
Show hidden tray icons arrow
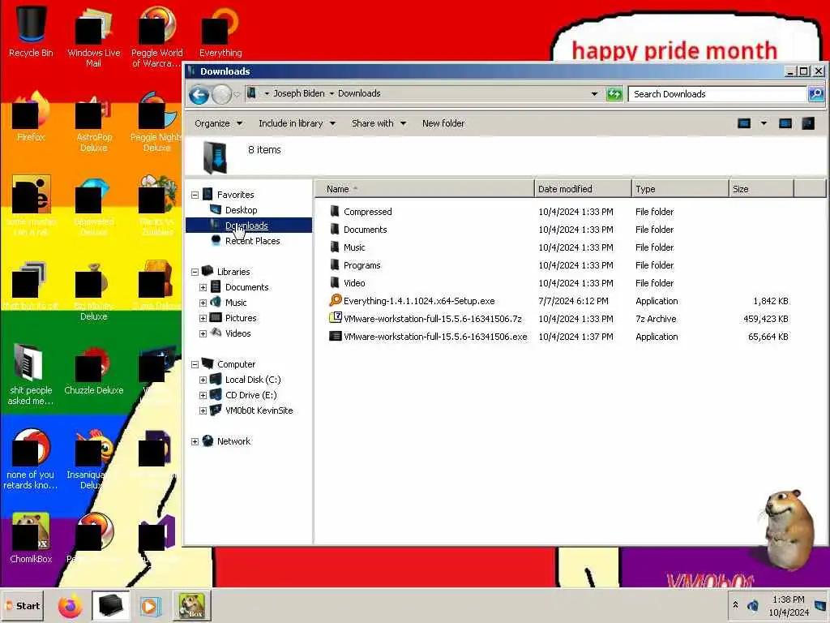pos(735,604)
